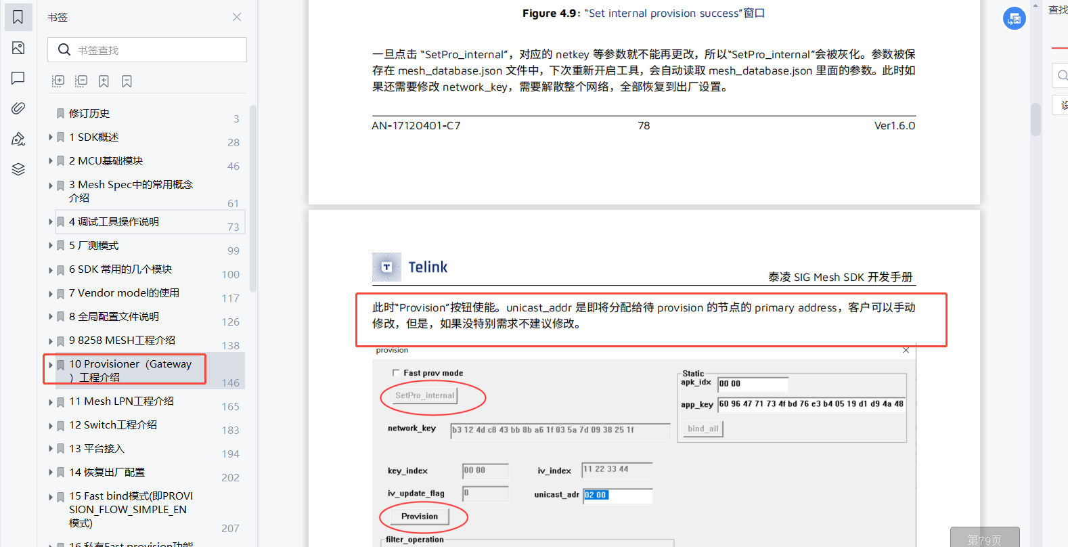Open the layers panel icon

(x=18, y=169)
